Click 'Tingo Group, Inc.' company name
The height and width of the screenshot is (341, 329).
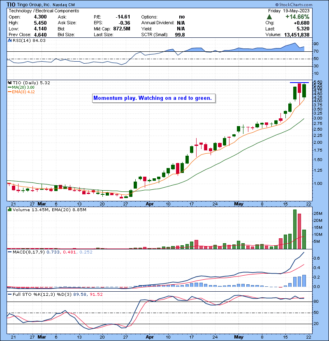tap(34, 5)
